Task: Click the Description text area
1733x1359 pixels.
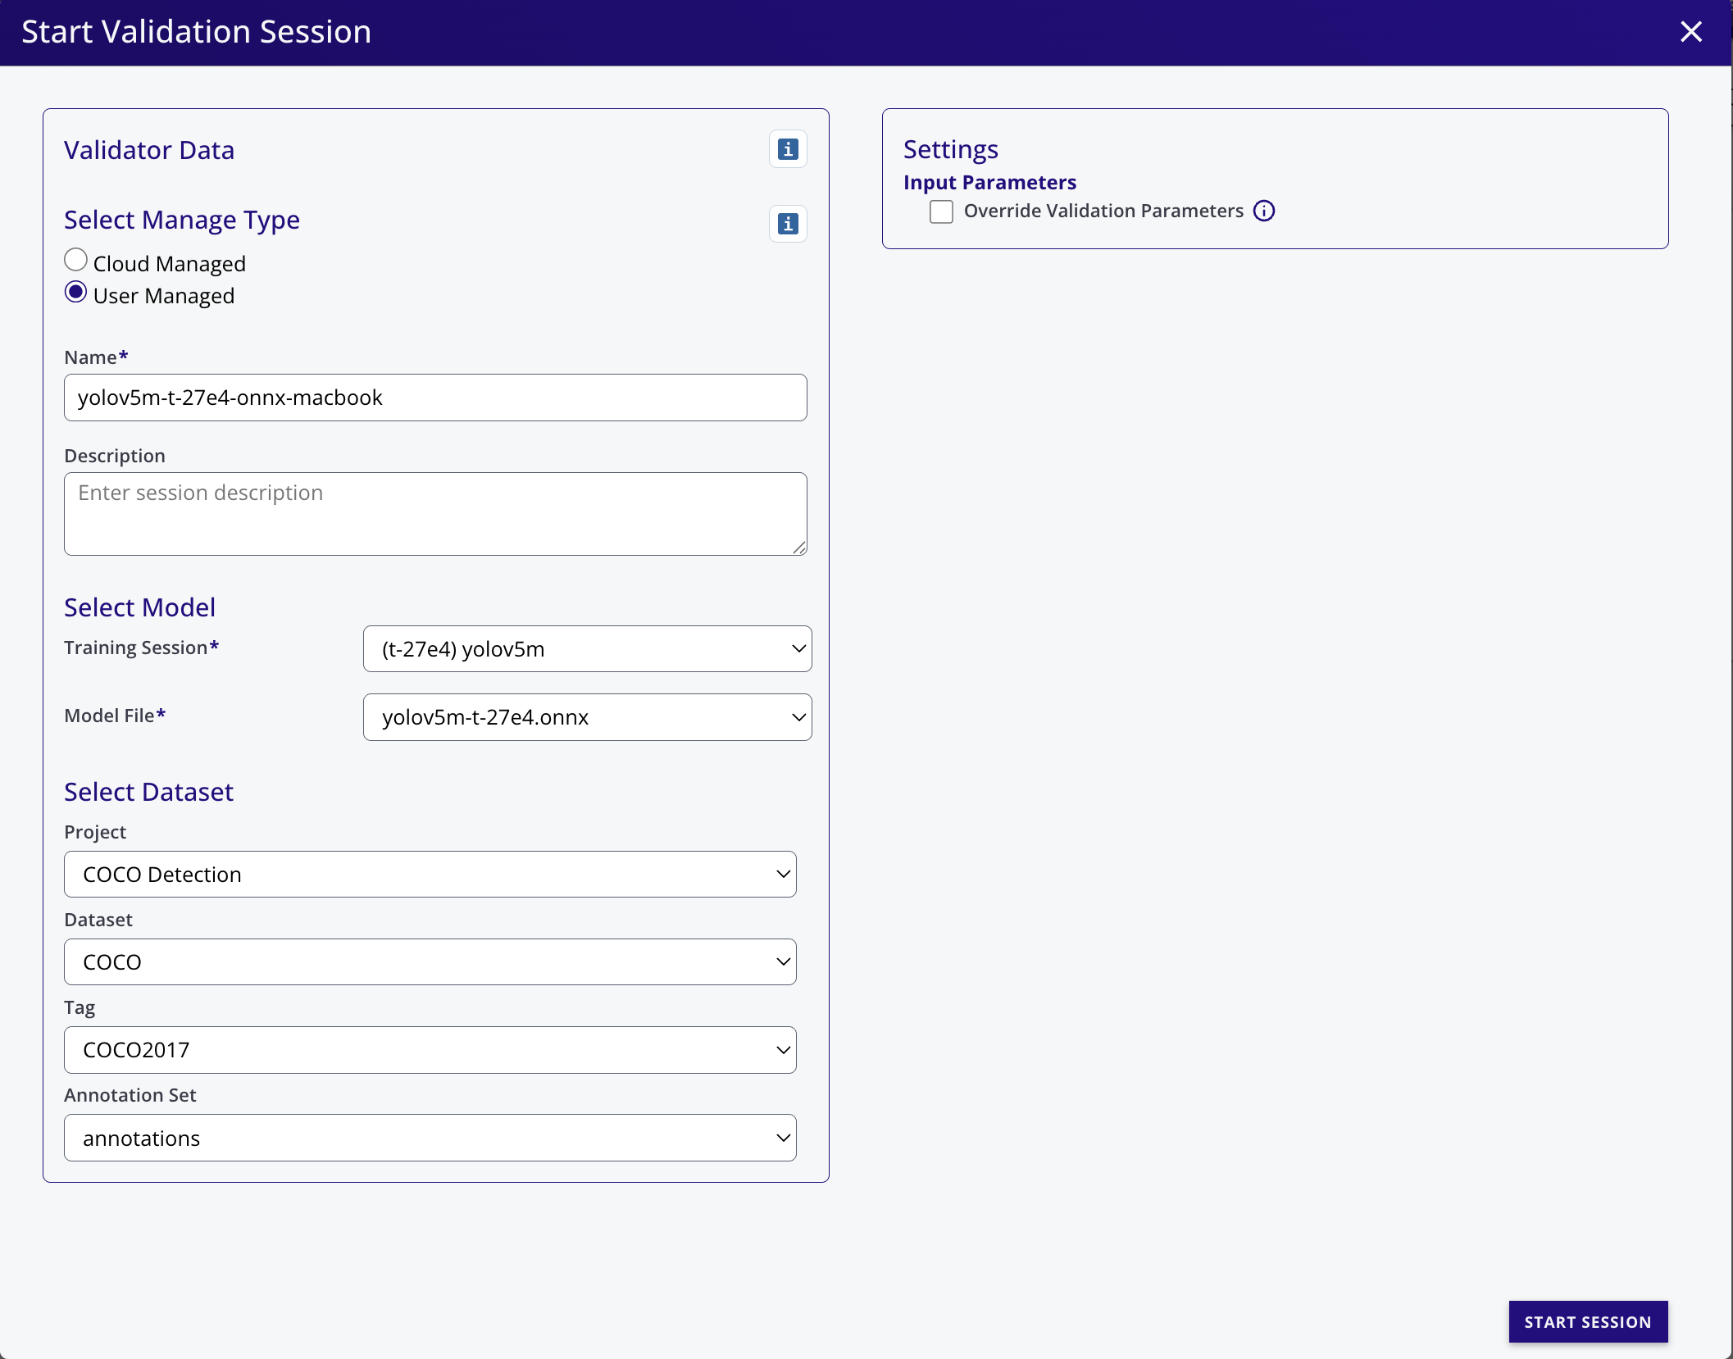Action: coord(435,514)
